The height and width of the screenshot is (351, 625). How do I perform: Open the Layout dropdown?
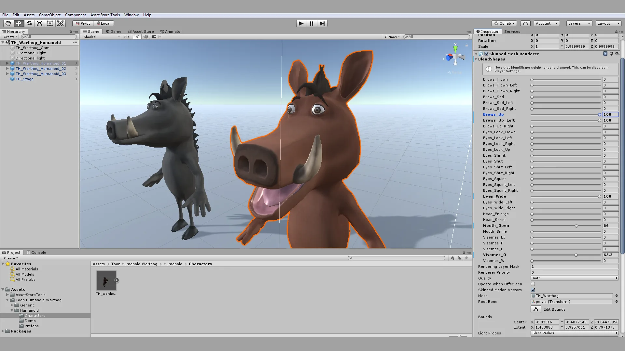click(x=608, y=23)
